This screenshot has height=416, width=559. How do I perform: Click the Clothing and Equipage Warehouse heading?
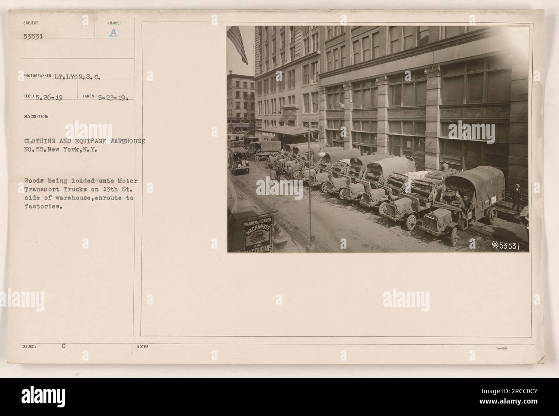tap(85, 144)
